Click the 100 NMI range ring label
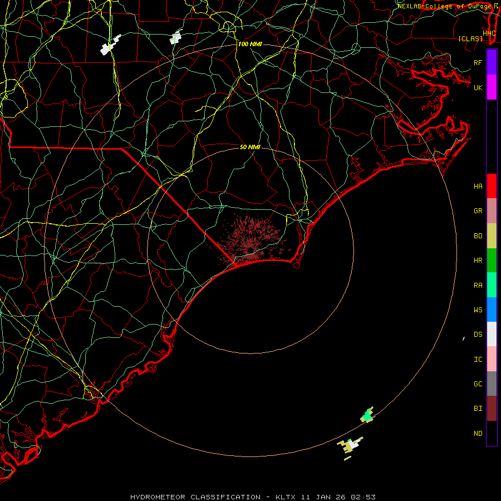 tap(250, 44)
